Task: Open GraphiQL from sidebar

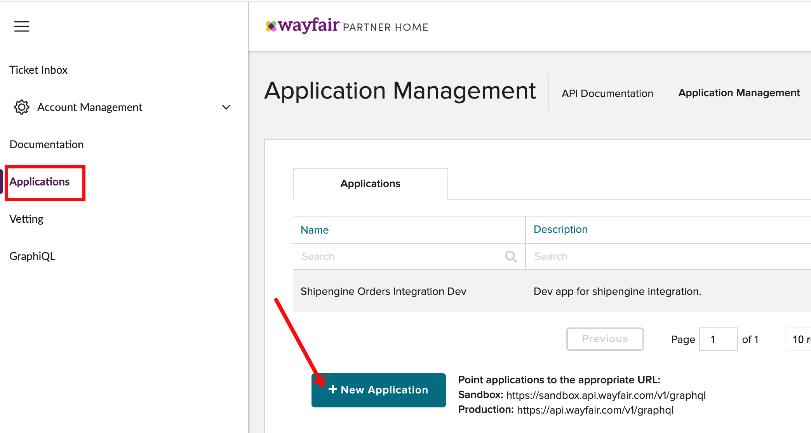Action: [x=33, y=256]
